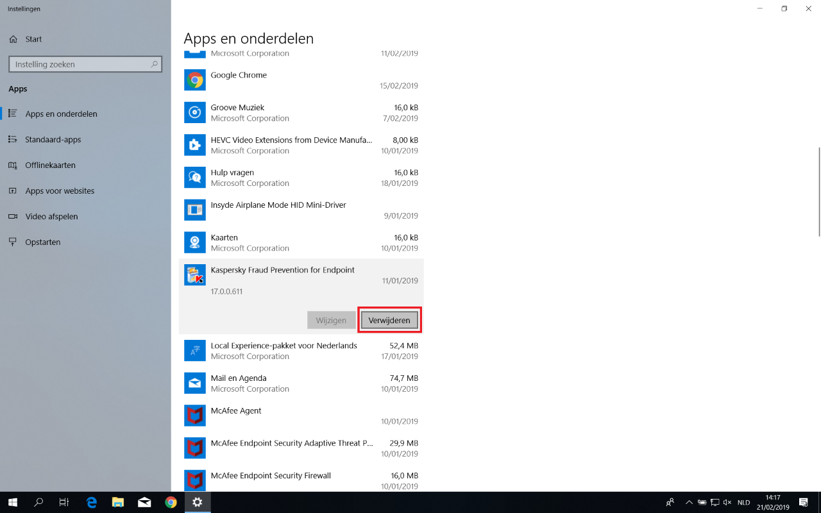Click the HEVC Video Extensions icon
Image resolution: width=821 pixels, height=513 pixels.
point(195,145)
